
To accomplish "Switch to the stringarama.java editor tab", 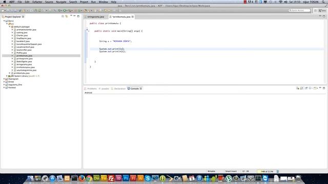I will pos(95,17).
